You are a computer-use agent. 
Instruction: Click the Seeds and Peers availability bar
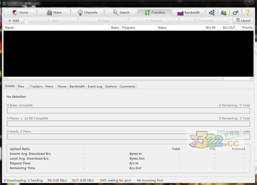(128, 137)
